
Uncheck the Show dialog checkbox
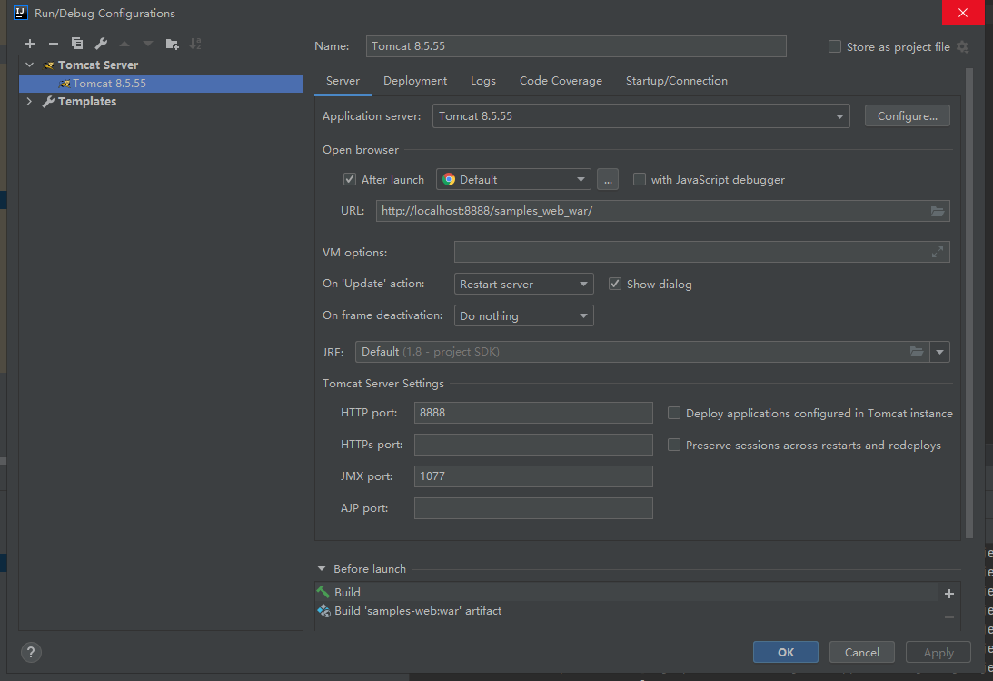[x=615, y=285]
